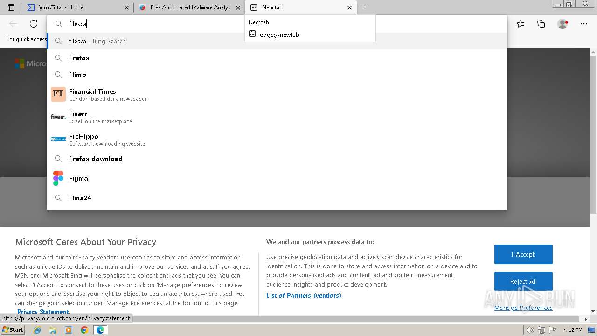Open the Collections icon
Screen dimensions: 597x336
(541, 24)
